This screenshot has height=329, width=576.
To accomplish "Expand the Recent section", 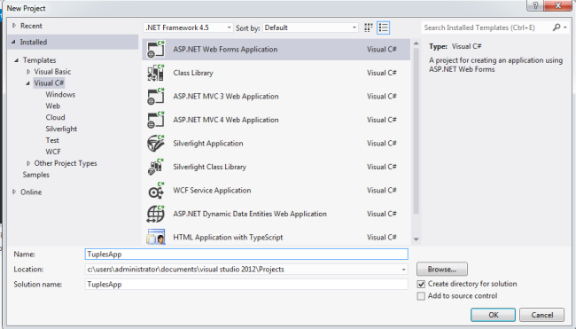I will (14, 26).
